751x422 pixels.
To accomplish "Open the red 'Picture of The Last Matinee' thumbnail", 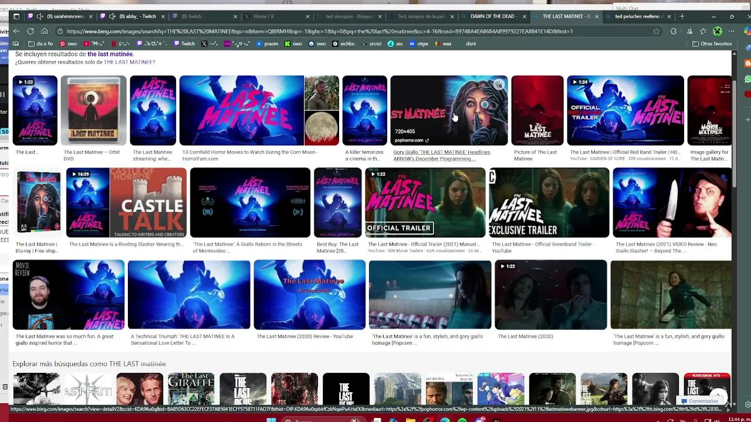I will (x=537, y=110).
